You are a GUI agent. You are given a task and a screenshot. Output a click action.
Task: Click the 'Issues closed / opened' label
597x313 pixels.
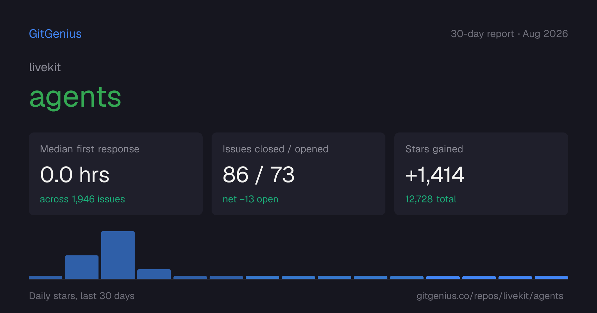tap(275, 149)
